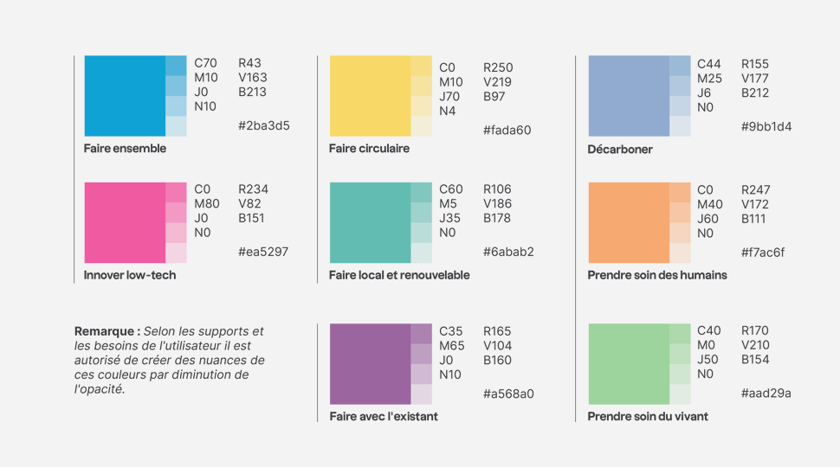Click the orange Prendre soin des humains swatch

point(629,222)
